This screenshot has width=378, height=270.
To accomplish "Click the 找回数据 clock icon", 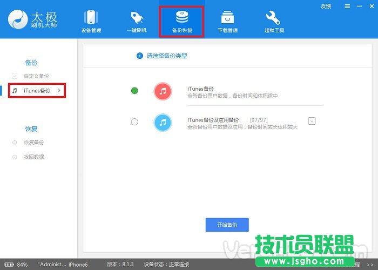I will point(15,157).
